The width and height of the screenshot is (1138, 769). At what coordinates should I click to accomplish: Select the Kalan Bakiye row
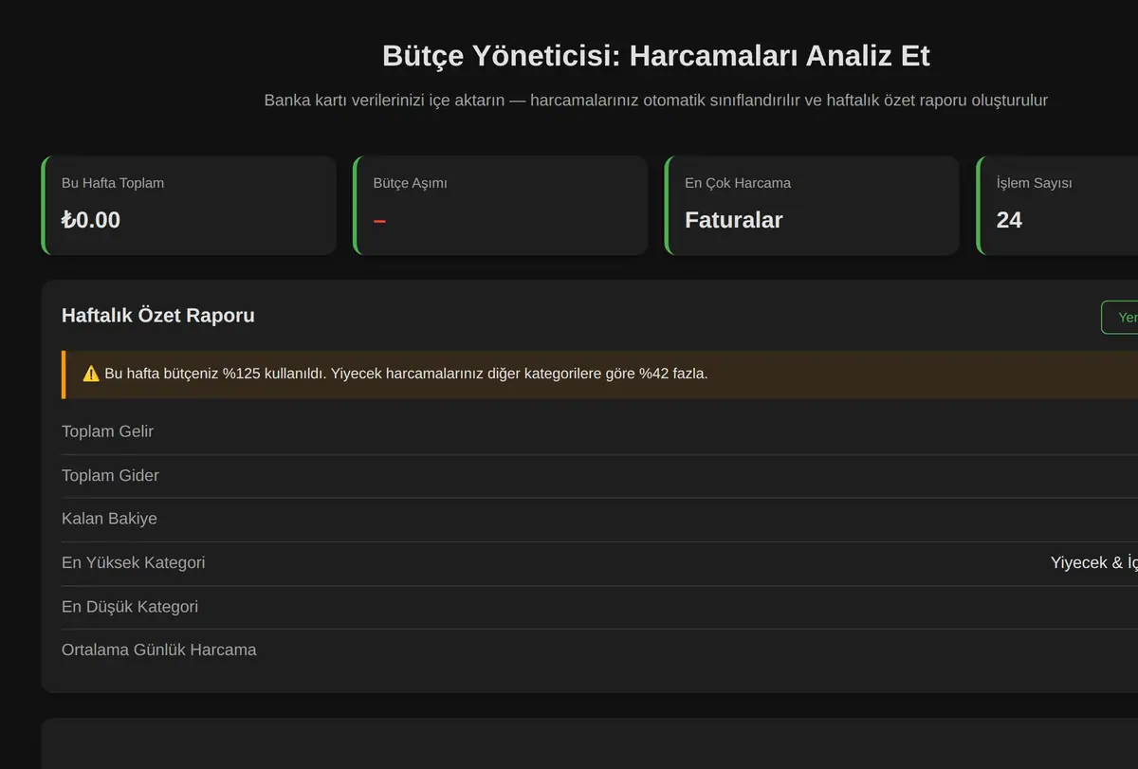coord(599,519)
